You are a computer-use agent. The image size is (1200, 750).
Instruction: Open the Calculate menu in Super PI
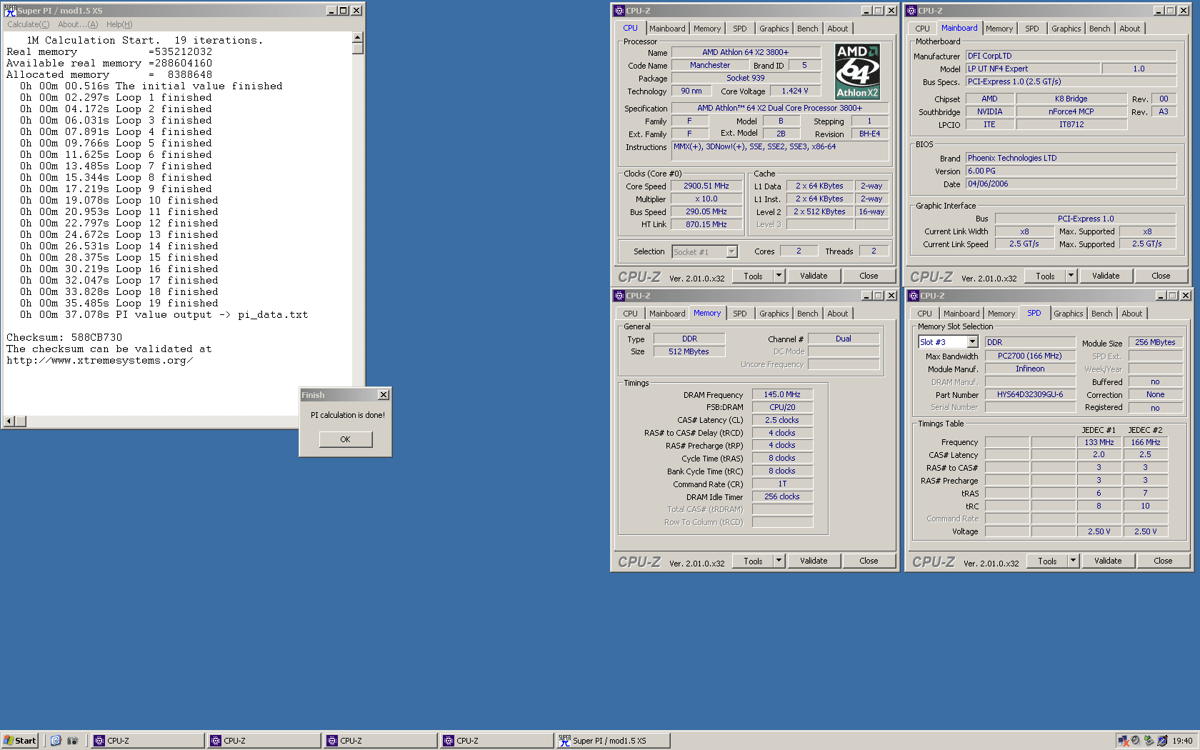[x=29, y=24]
